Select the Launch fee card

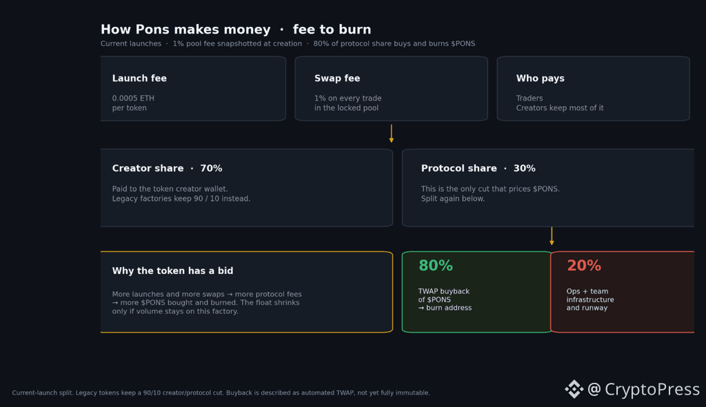(193, 89)
